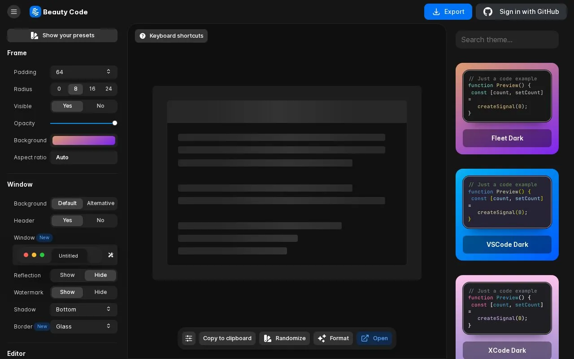Open the Background gradient color swatch

[x=84, y=140]
